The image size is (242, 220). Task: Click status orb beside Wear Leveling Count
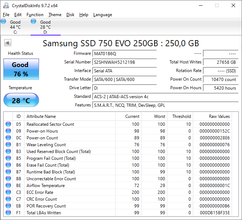(x=8, y=145)
